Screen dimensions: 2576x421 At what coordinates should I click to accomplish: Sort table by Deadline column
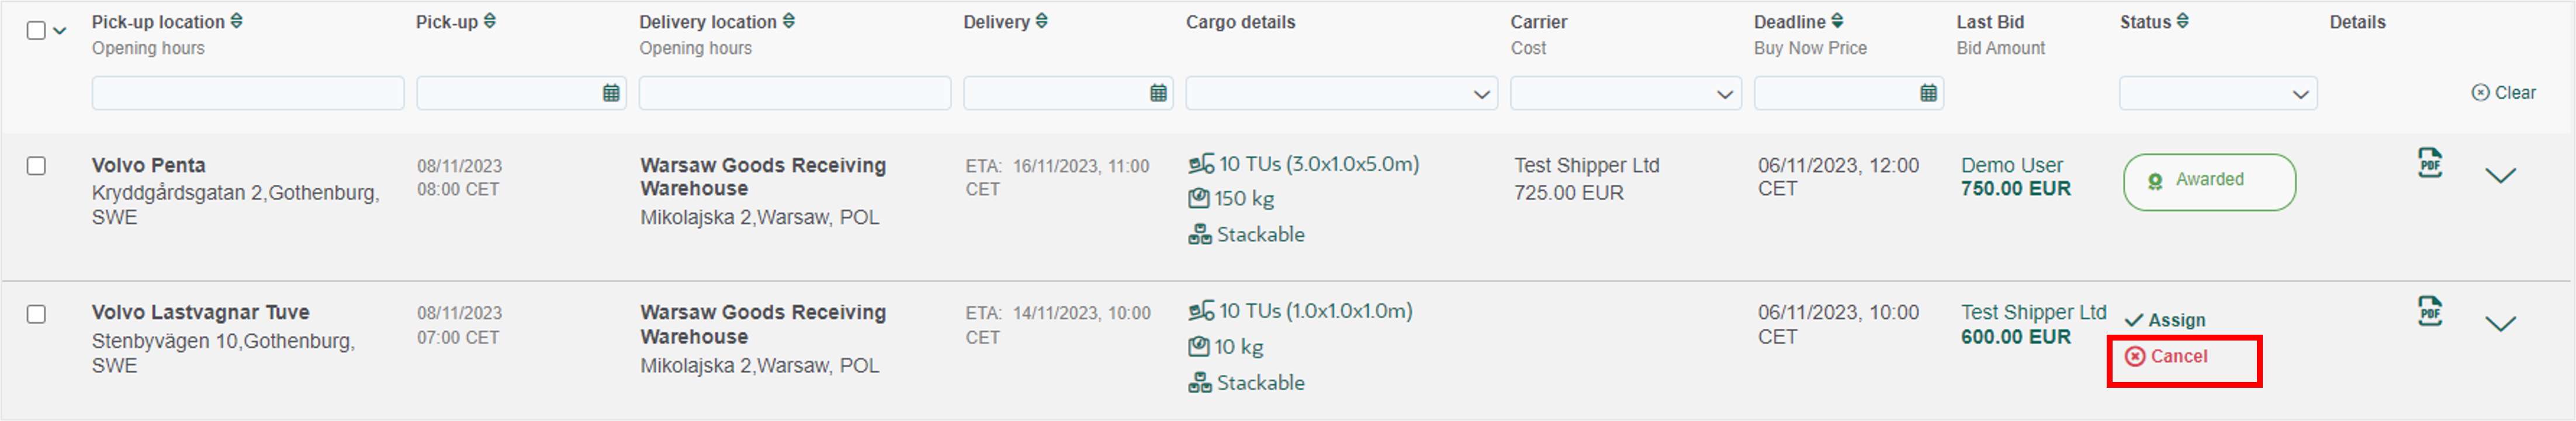[x=1837, y=21]
